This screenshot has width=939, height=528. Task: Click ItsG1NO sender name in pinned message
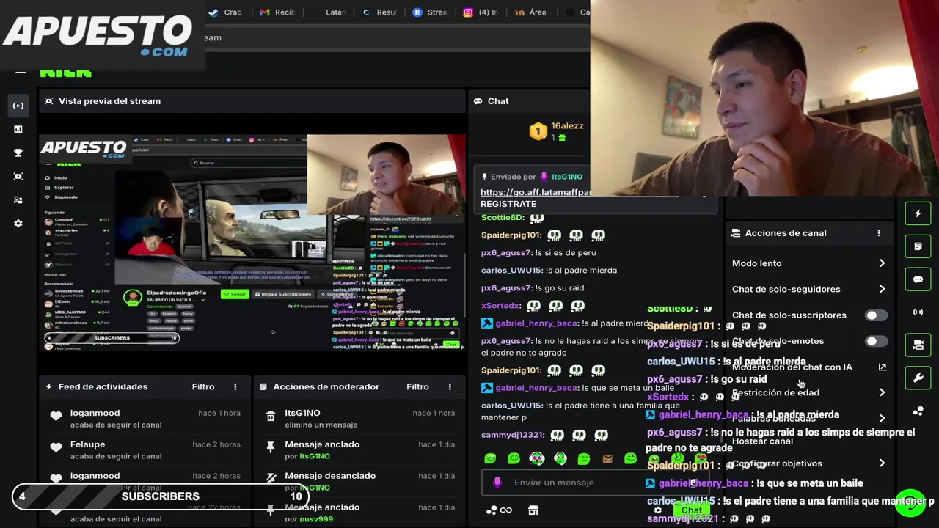click(566, 177)
